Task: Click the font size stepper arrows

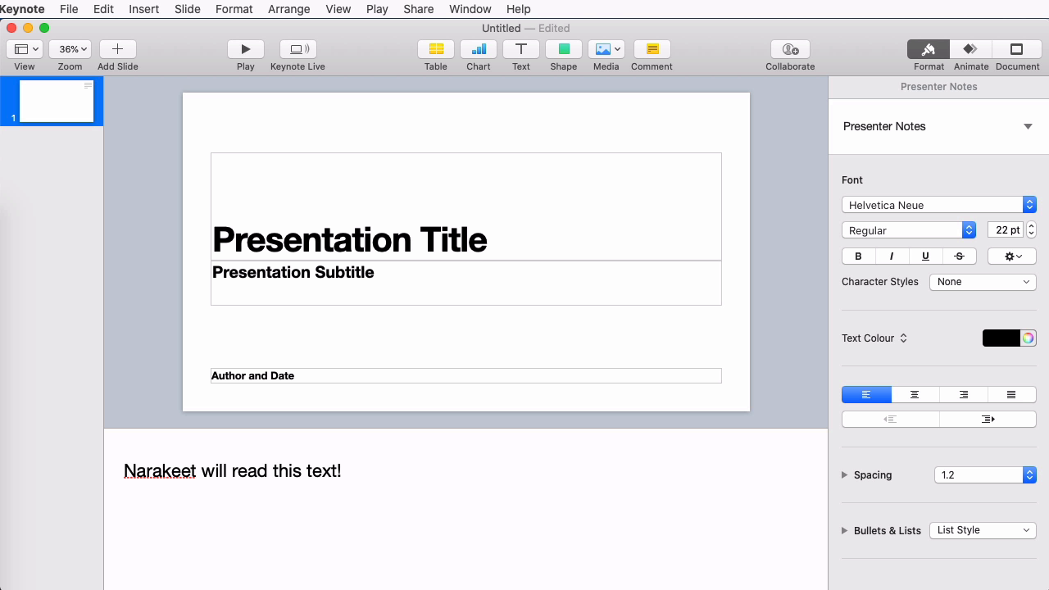Action: click(x=1032, y=230)
